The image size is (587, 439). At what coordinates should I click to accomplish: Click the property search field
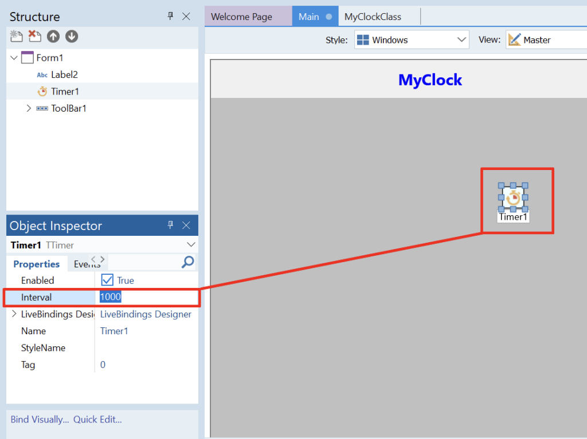pos(144,263)
